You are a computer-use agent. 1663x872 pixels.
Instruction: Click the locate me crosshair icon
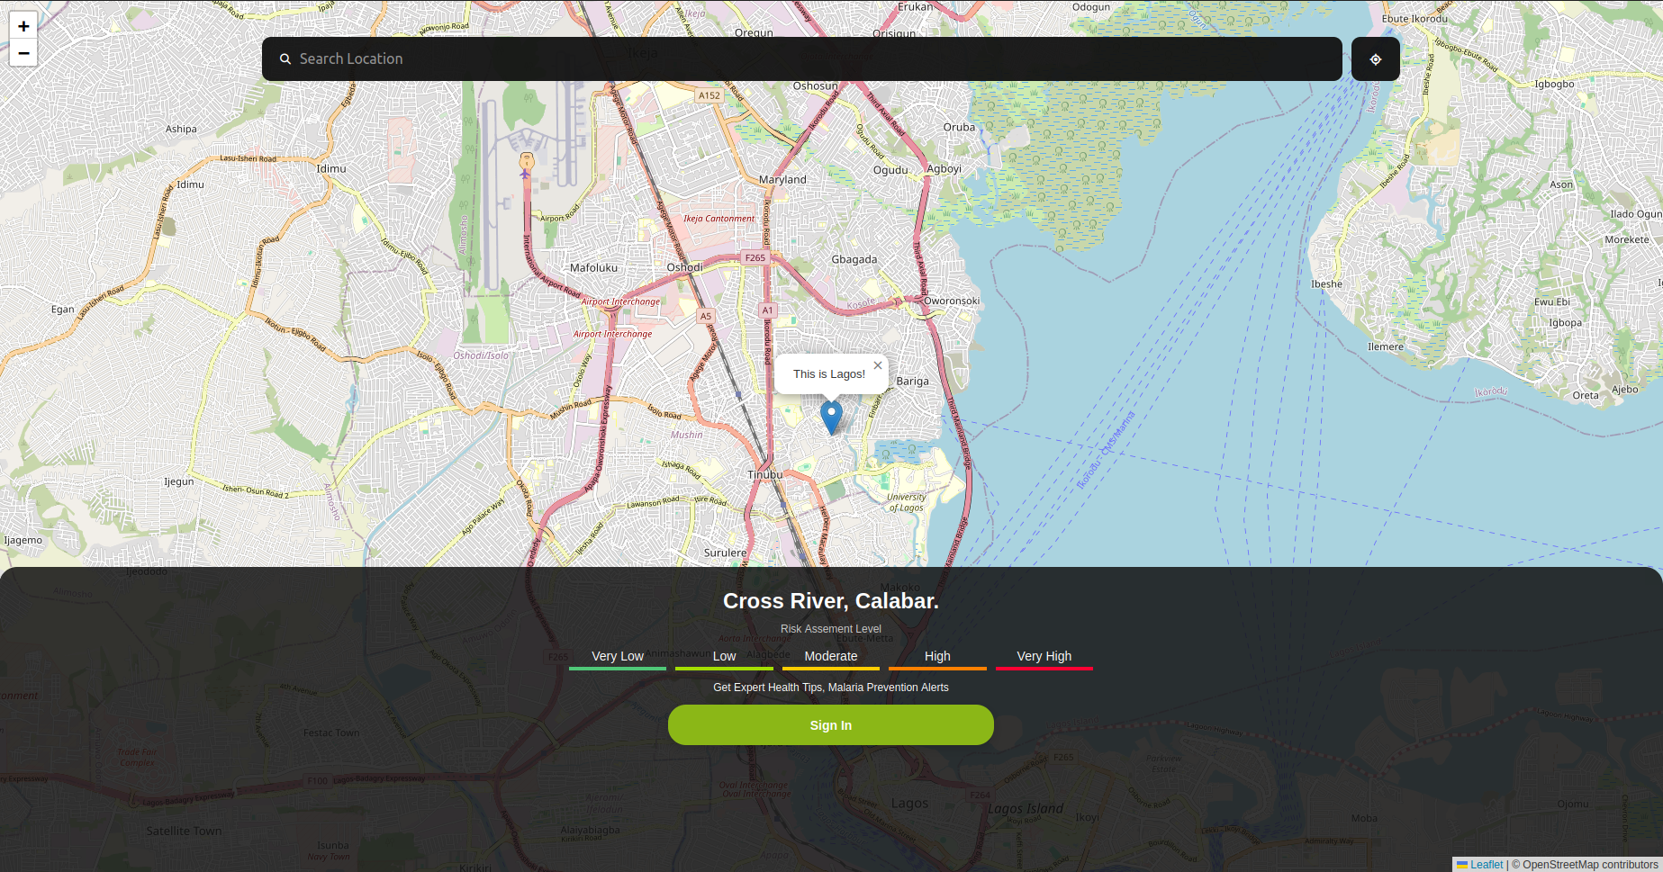(1375, 59)
